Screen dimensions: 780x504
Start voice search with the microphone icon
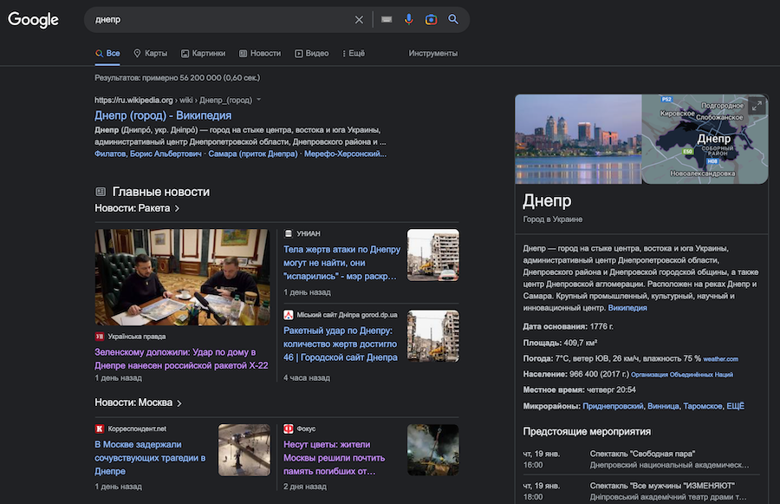click(409, 20)
